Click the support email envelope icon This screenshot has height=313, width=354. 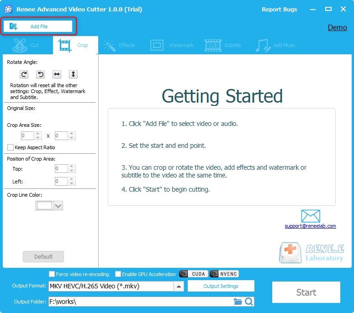[310, 216]
